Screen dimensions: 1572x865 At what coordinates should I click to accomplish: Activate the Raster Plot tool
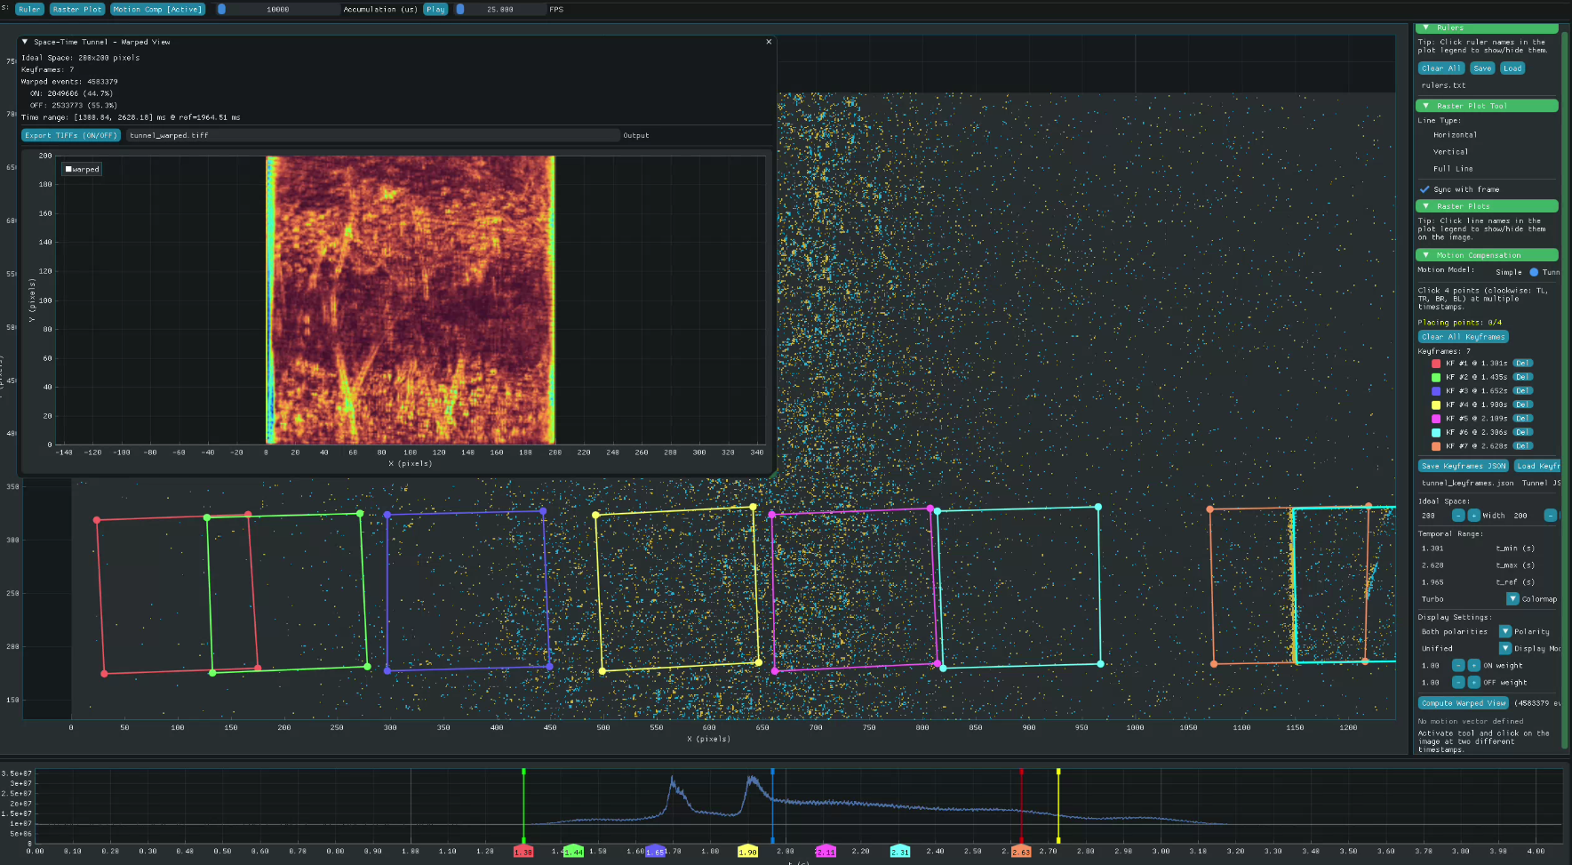[77, 9]
